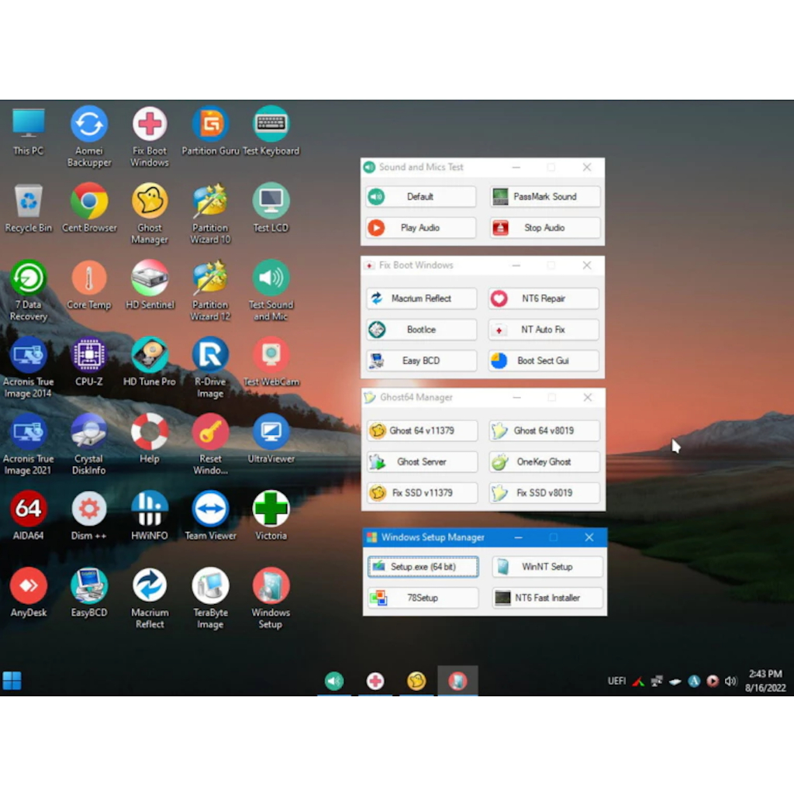Open Test Sound and Mic desktop icon
The width and height of the screenshot is (794, 794).
271,290
